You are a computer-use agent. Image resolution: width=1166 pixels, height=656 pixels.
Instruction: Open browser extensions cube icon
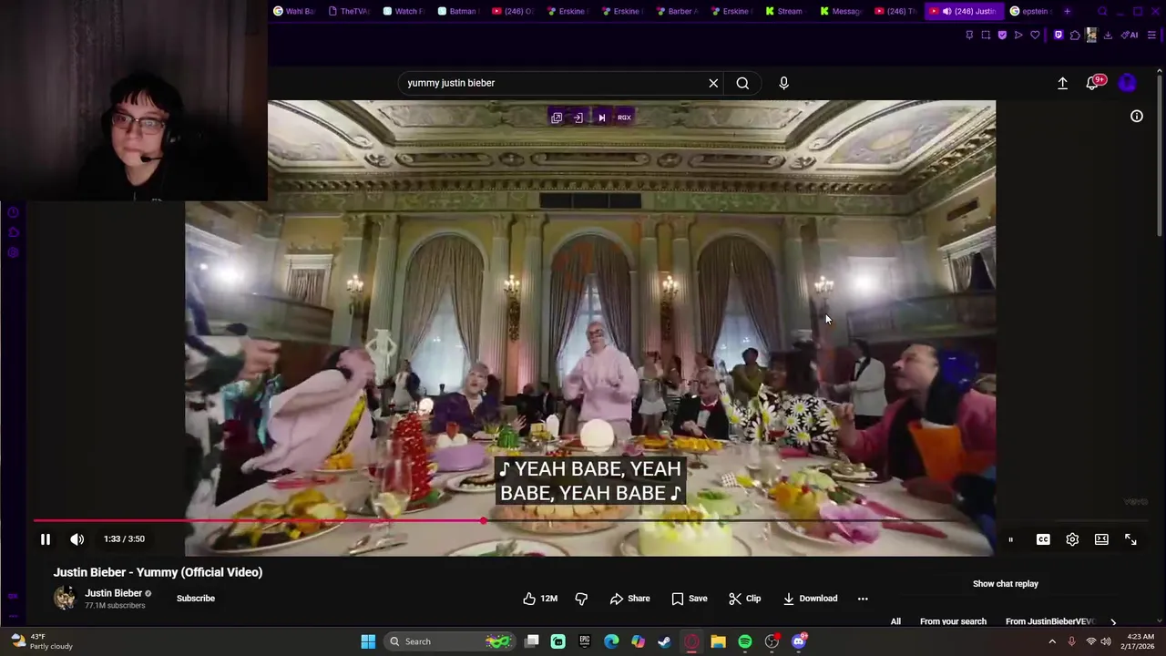tap(1075, 35)
